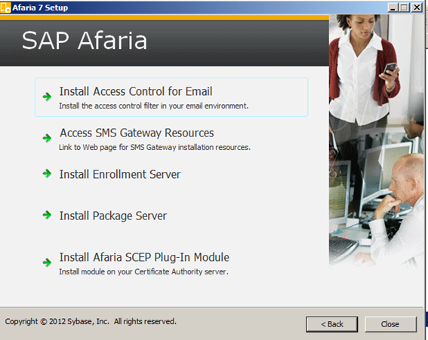This screenshot has width=428, height=340.
Task: Click the access control filter description text
Action: click(154, 106)
